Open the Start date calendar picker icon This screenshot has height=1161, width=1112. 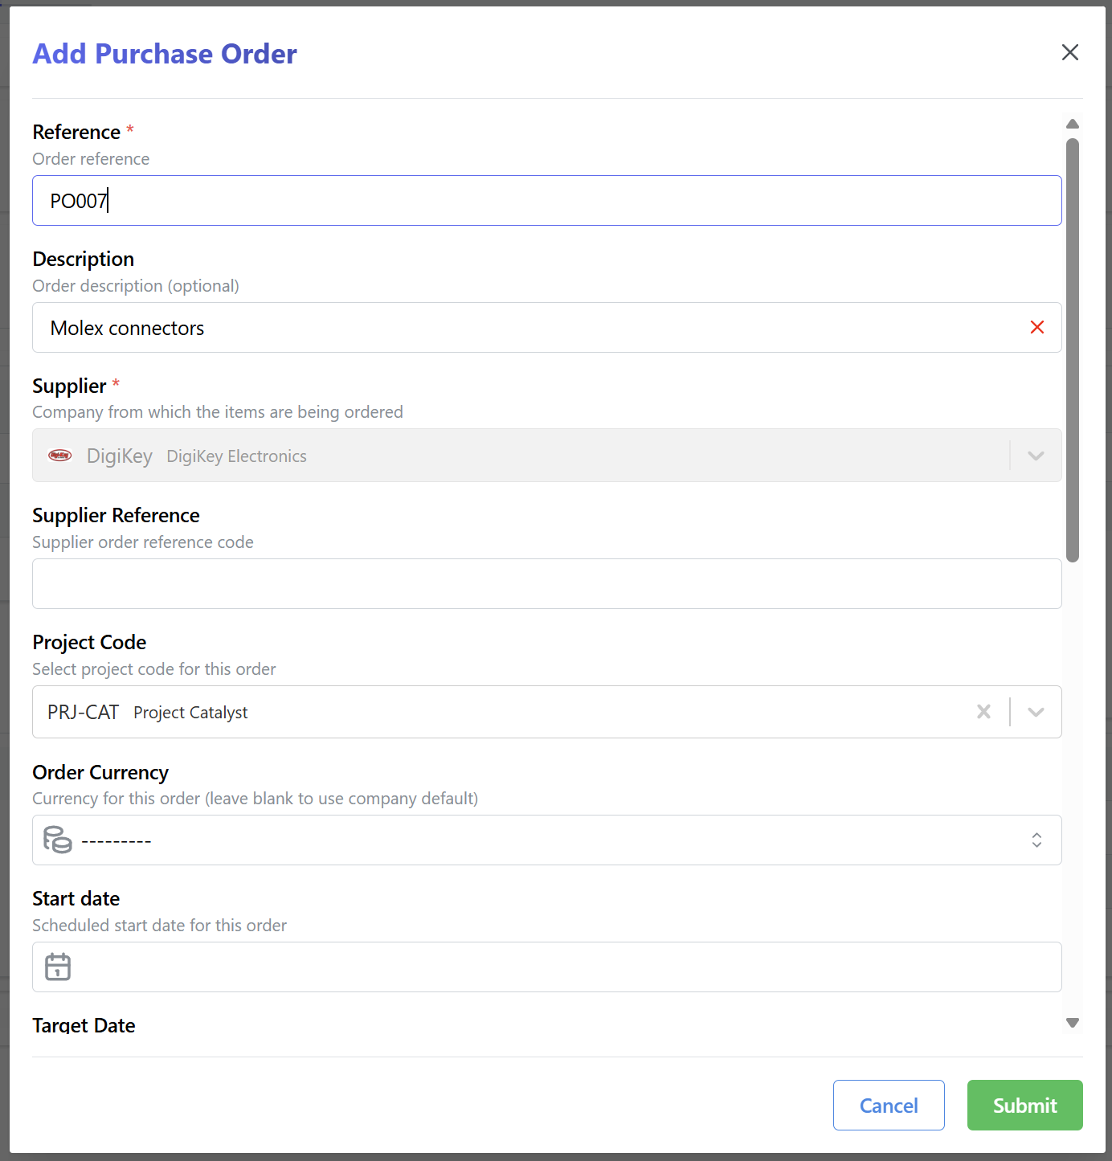tap(57, 967)
